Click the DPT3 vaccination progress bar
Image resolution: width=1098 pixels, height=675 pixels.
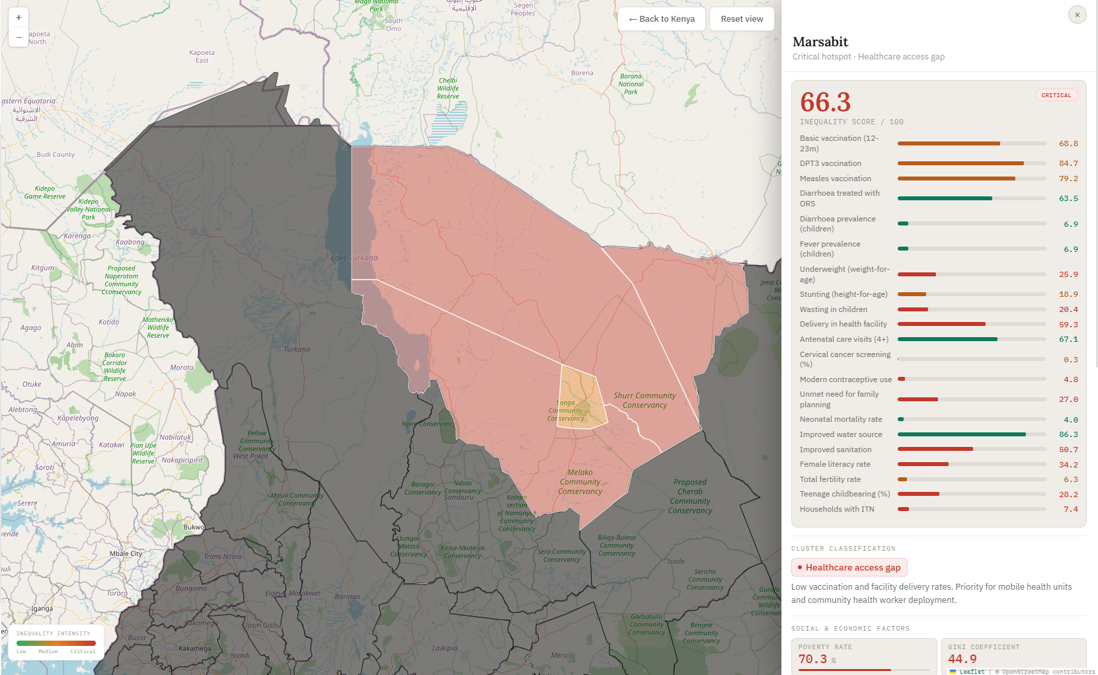point(972,163)
